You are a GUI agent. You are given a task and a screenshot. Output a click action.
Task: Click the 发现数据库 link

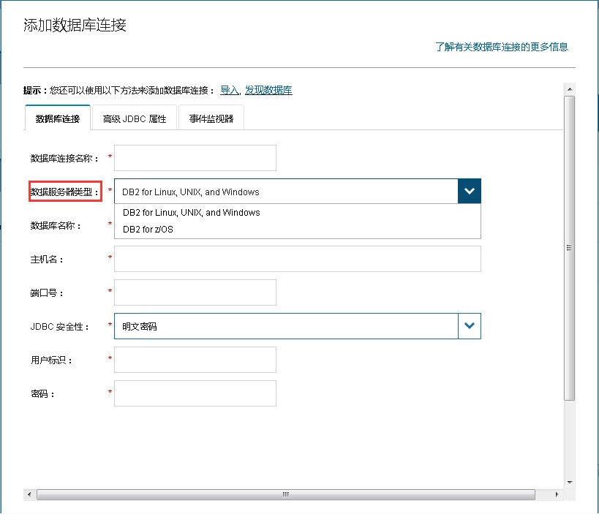pyautogui.click(x=269, y=89)
